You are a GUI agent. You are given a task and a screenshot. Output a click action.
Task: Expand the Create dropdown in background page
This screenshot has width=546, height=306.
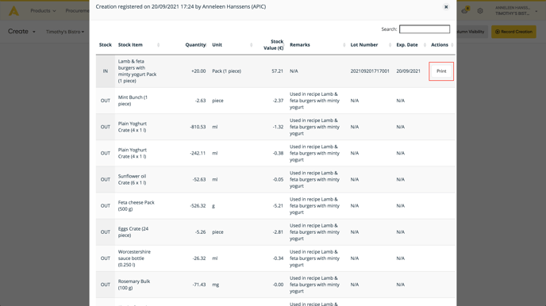[21, 31]
